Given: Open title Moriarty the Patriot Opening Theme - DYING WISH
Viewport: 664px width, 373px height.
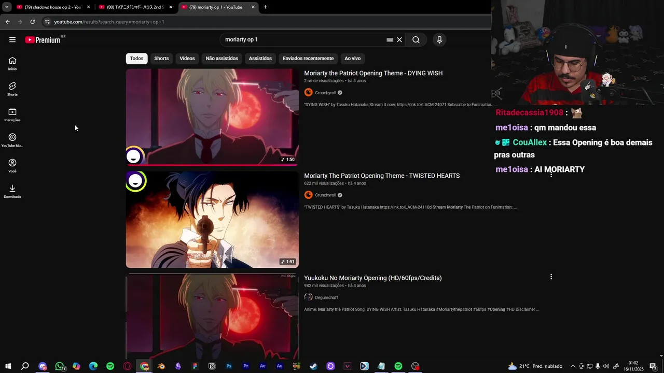Looking at the screenshot, I should (x=373, y=73).
